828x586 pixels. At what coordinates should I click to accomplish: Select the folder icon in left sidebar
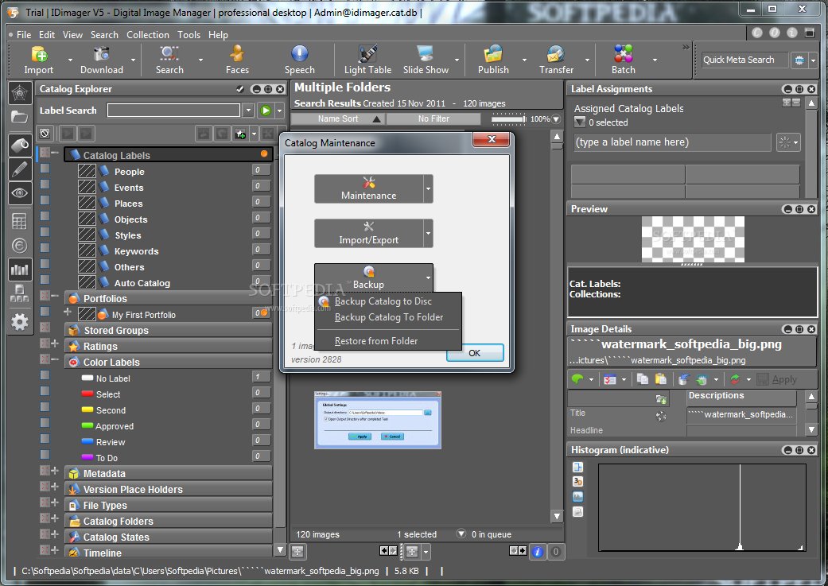[20, 117]
